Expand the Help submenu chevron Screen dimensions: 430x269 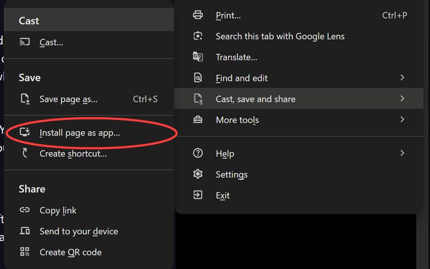(x=402, y=153)
